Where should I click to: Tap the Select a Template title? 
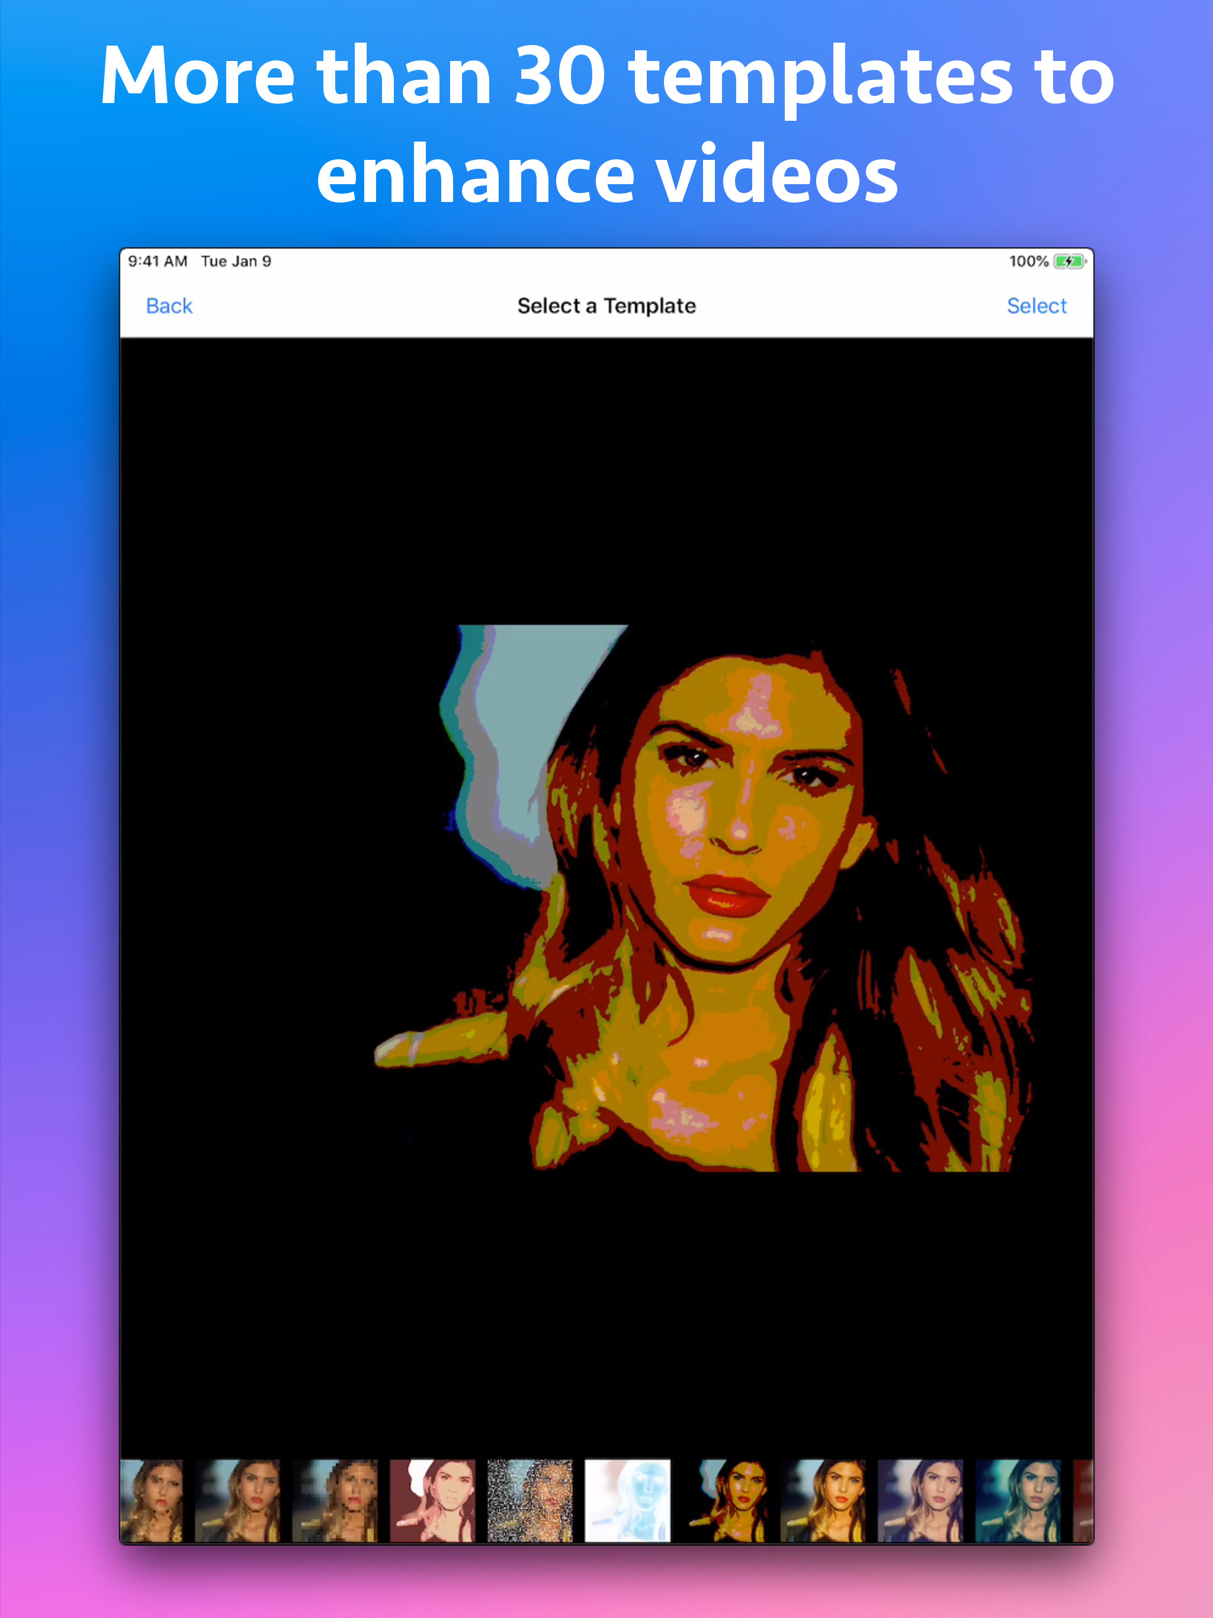606,306
